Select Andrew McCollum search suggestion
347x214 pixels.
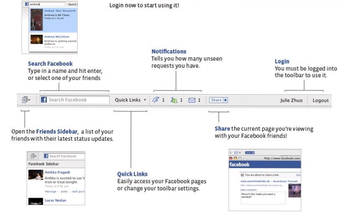(54, 41)
